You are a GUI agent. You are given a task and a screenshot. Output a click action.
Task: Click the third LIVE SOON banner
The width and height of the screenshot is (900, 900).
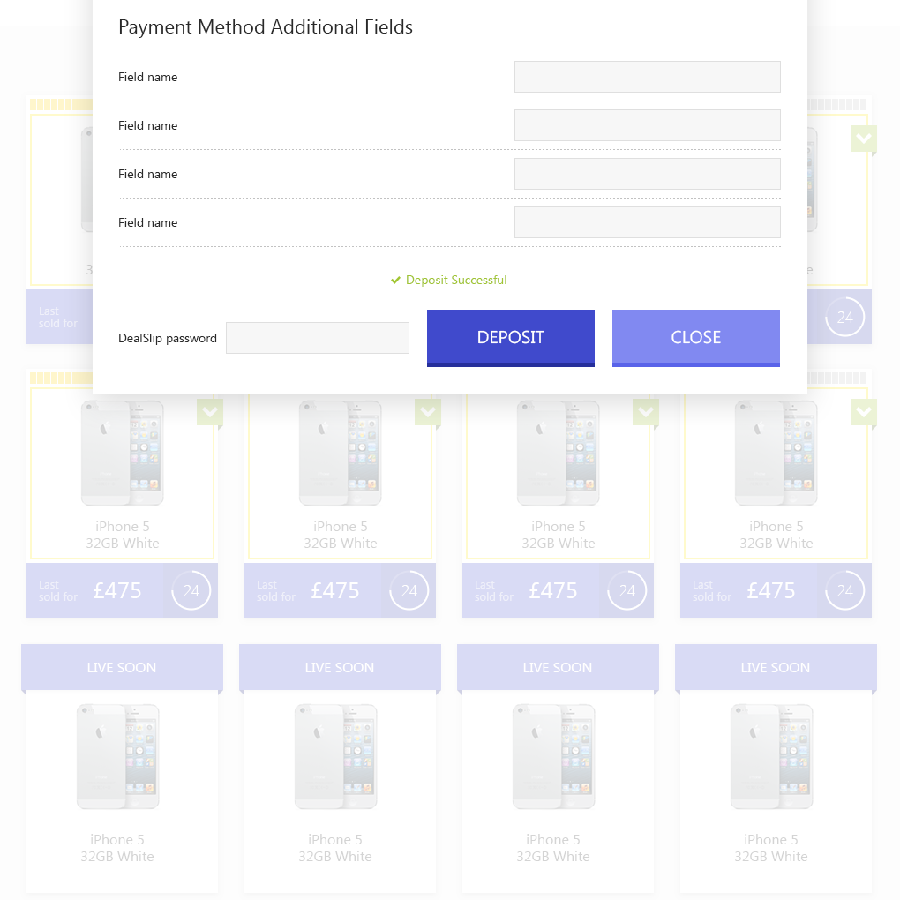(558, 668)
